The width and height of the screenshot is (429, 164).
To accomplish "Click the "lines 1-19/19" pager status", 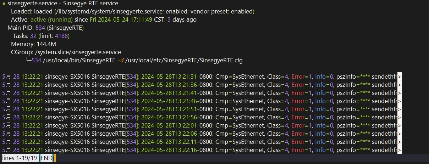I will click(x=20, y=158).
